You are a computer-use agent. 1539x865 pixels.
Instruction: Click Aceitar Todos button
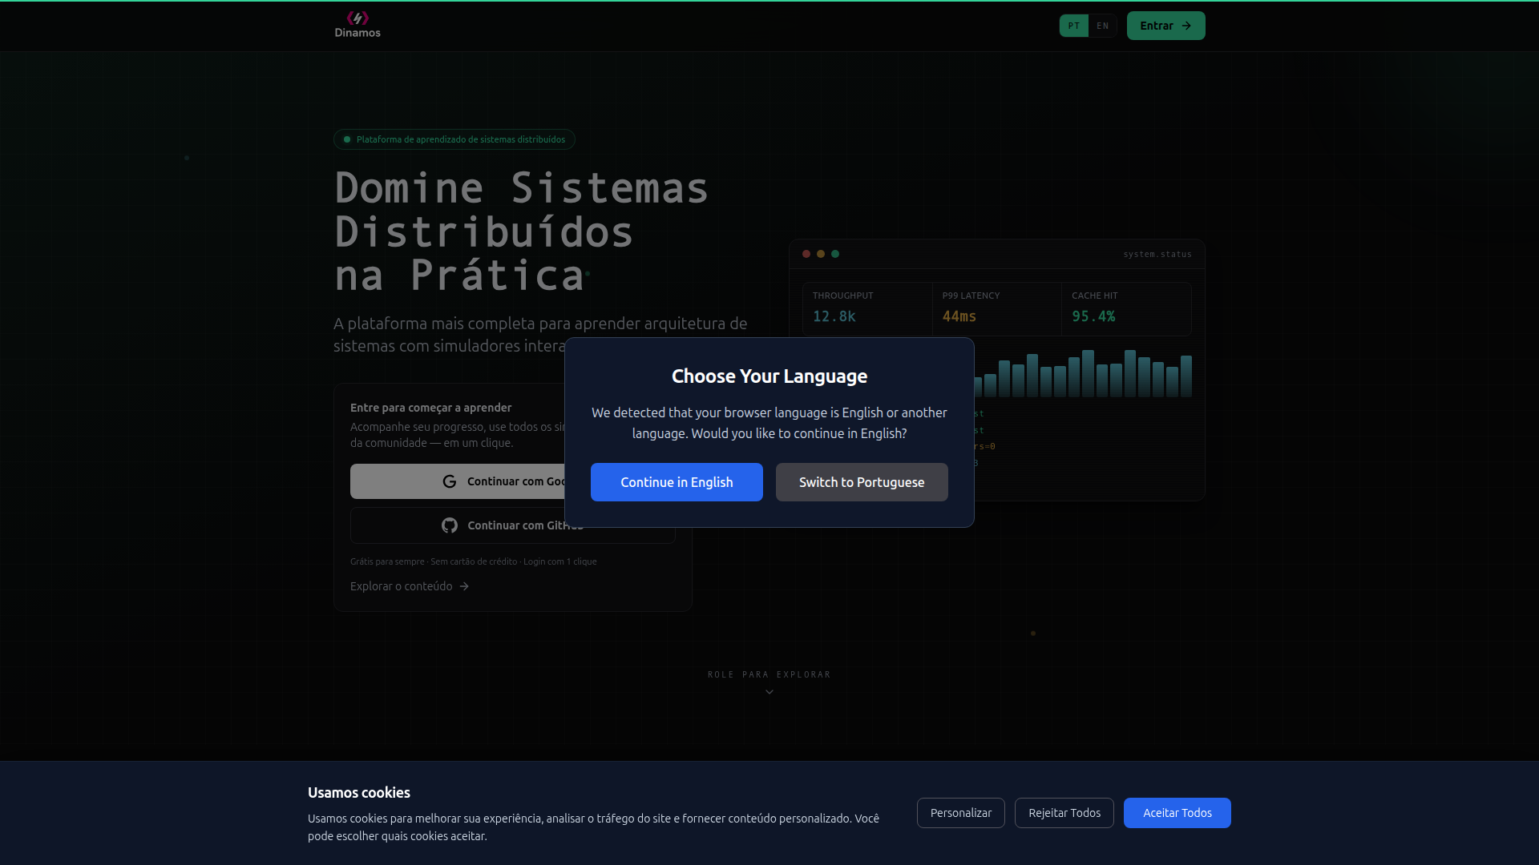click(x=1177, y=813)
